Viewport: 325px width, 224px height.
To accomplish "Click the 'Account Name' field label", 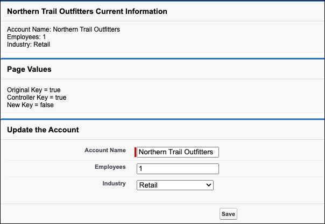I will tap(105, 150).
